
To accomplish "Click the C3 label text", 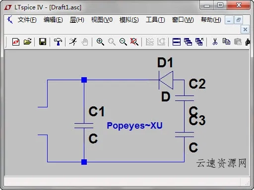I will point(197,120).
